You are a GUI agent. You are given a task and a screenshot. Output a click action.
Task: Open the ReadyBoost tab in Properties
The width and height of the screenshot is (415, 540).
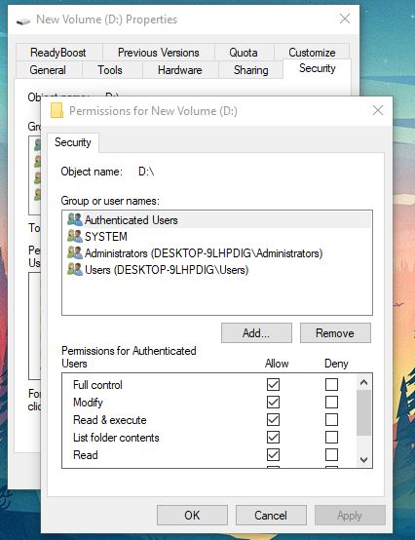point(58,53)
